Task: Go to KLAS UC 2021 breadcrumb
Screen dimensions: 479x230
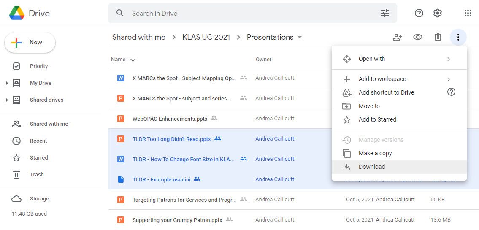Action: click(x=206, y=37)
